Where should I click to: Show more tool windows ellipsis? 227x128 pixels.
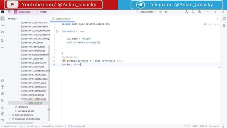point(2,47)
